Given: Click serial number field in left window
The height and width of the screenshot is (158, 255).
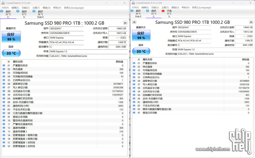Looking at the screenshot, I should pos(67,33).
